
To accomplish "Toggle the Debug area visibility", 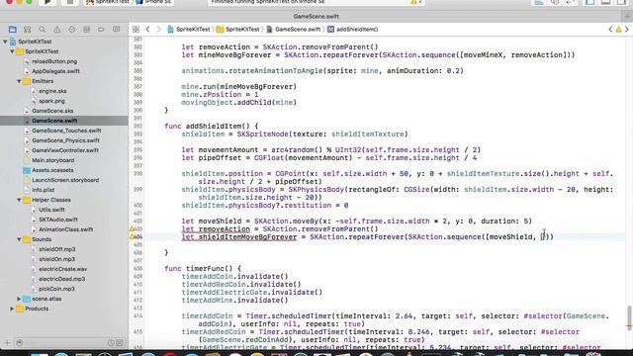I will click(x=606, y=2).
